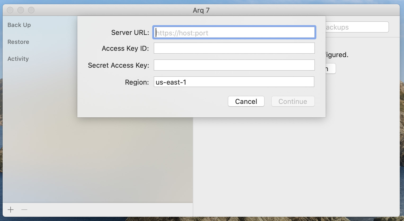
Task: Click the Server URL label text
Action: (130, 33)
